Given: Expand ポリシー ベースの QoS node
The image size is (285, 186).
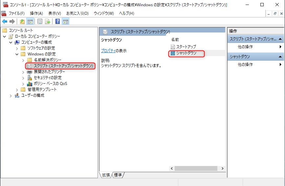Looking at the screenshot, I should tap(23, 84).
